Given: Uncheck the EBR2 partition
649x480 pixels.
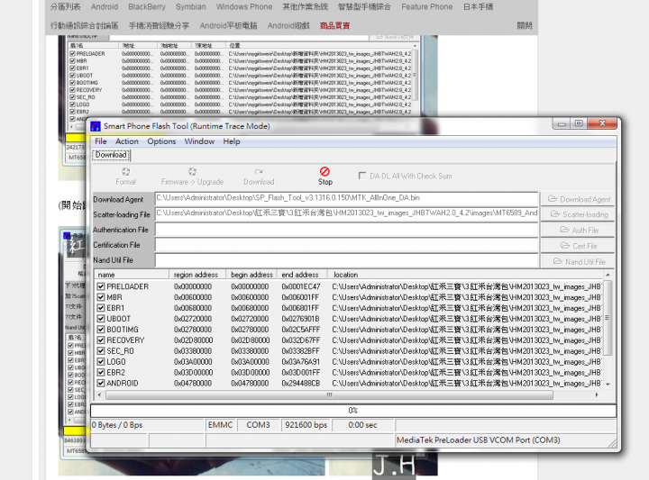Looking at the screenshot, I should [101, 372].
